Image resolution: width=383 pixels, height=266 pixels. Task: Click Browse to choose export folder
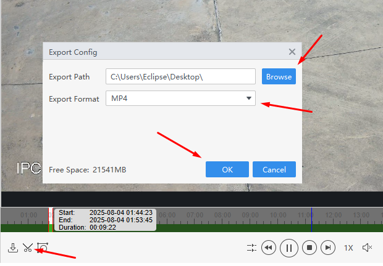click(x=279, y=76)
